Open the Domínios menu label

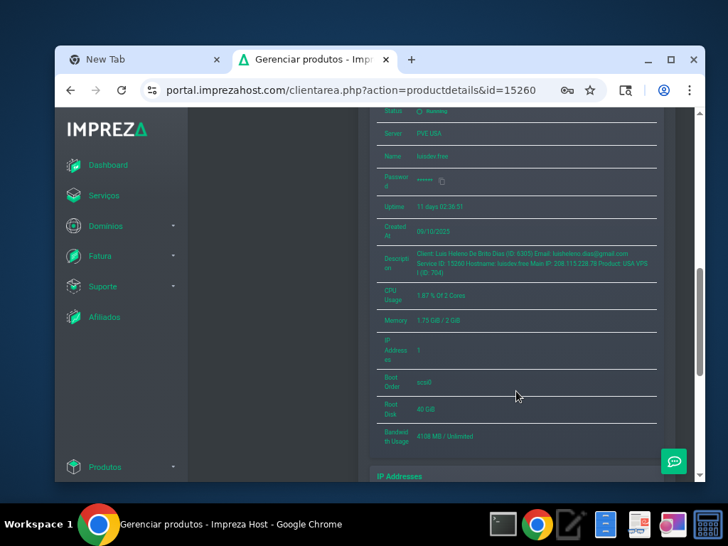[106, 226]
